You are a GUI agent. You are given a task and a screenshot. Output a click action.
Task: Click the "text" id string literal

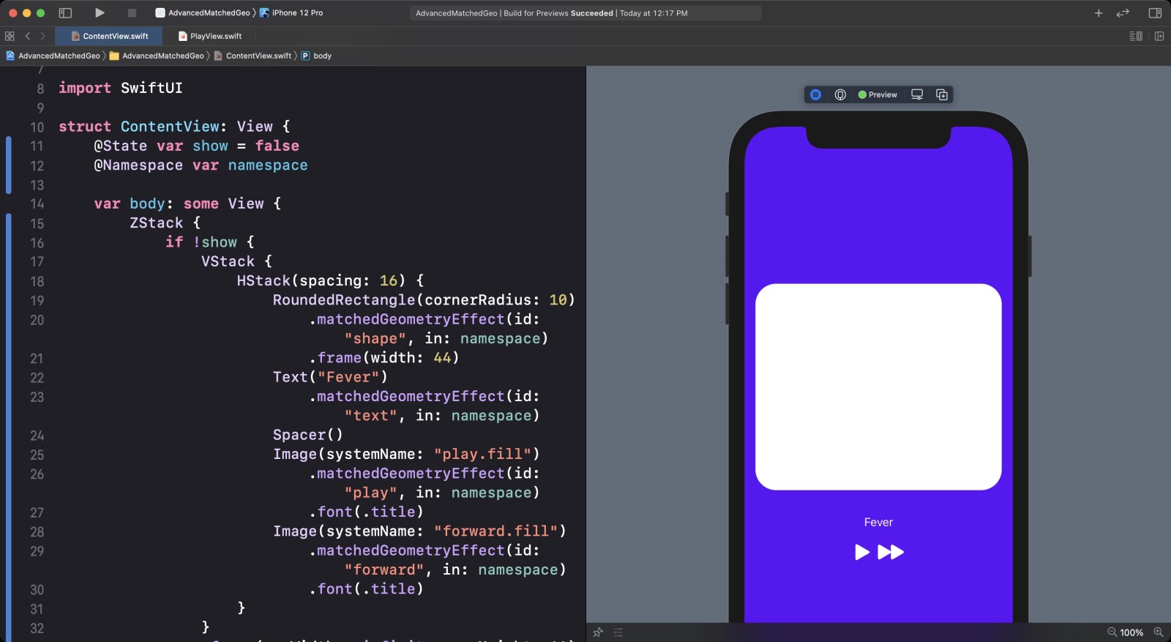(371, 416)
